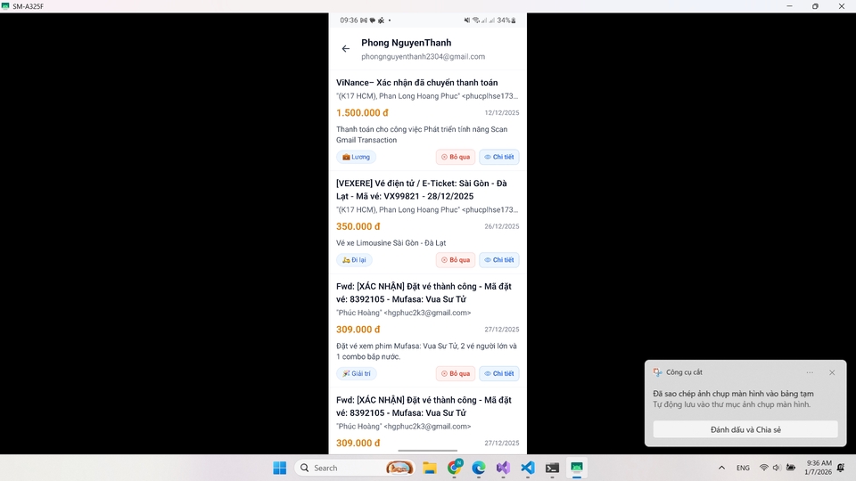Open the ViNance payment confirmation email title

tap(416, 83)
